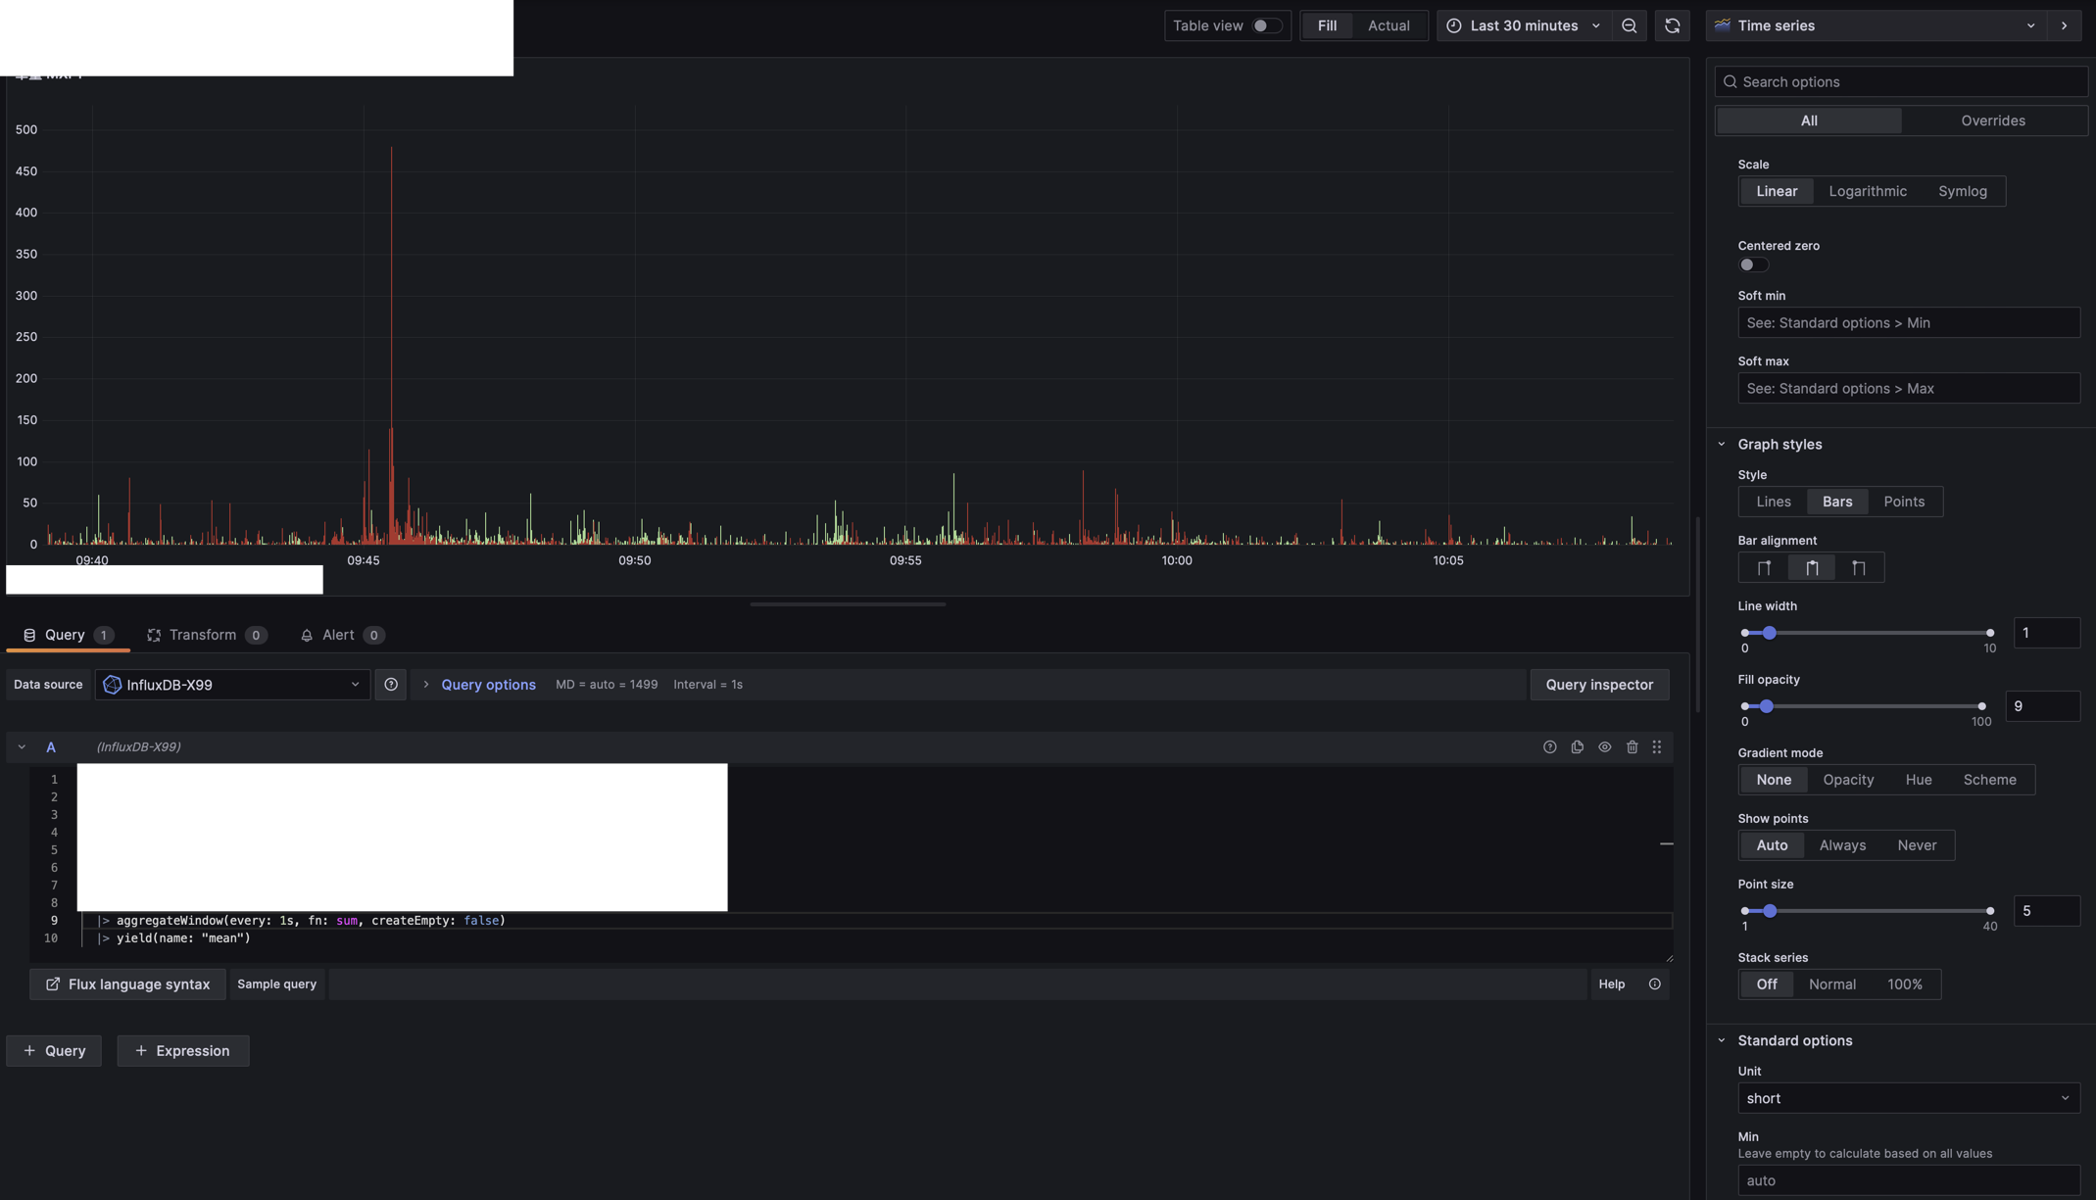Delete query A with the trash icon
Image resolution: width=2096 pixels, height=1200 pixels.
pos(1633,746)
